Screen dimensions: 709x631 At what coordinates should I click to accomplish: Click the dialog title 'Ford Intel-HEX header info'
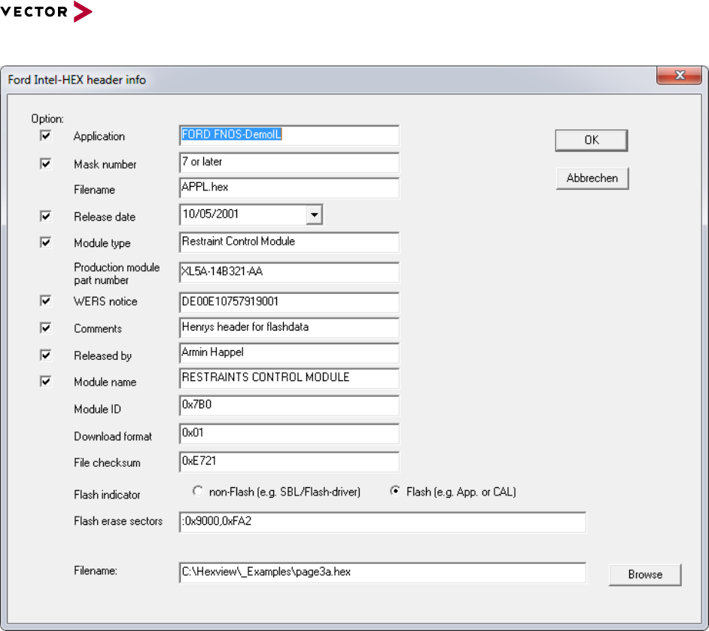tap(77, 80)
